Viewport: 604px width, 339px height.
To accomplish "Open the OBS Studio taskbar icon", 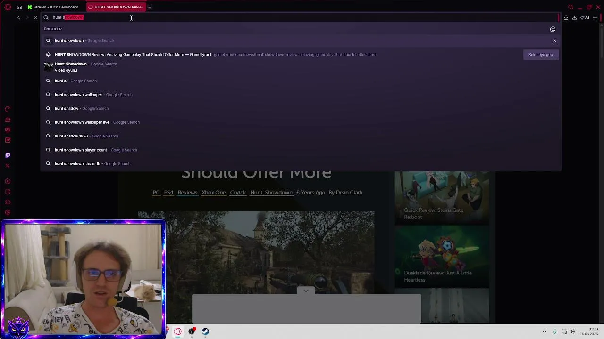I will [x=192, y=331].
